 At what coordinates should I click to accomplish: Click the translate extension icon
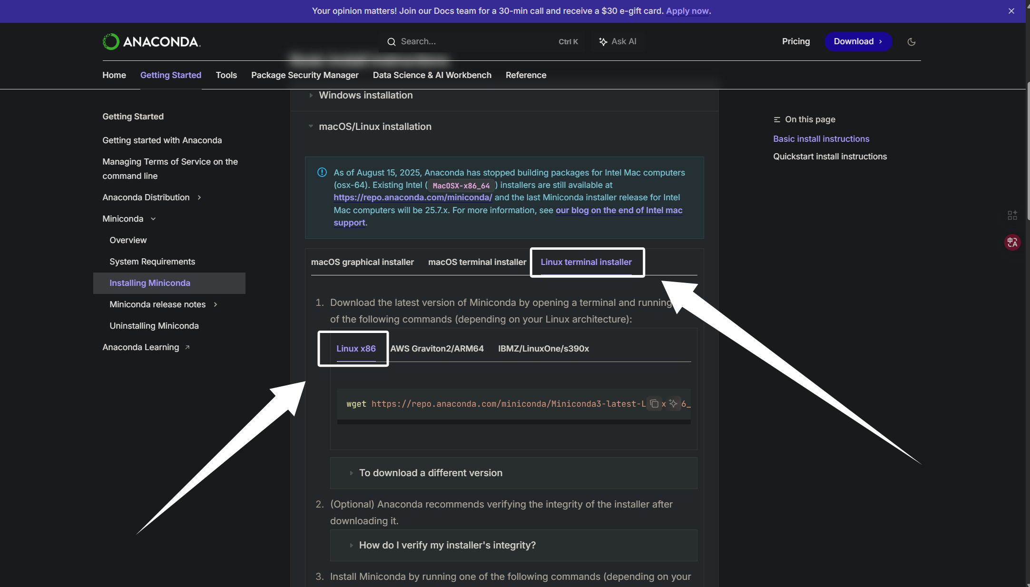point(1012,242)
